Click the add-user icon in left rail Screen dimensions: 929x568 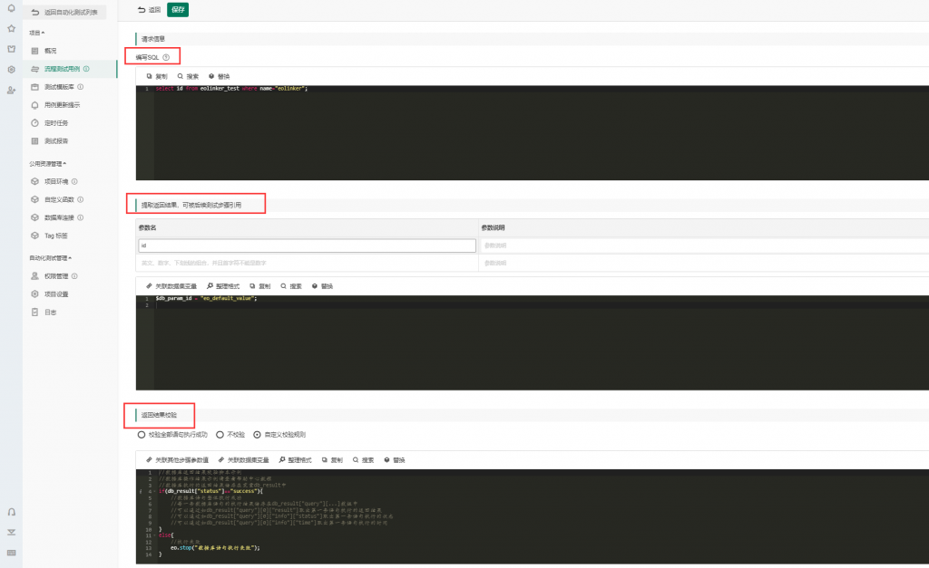point(11,90)
